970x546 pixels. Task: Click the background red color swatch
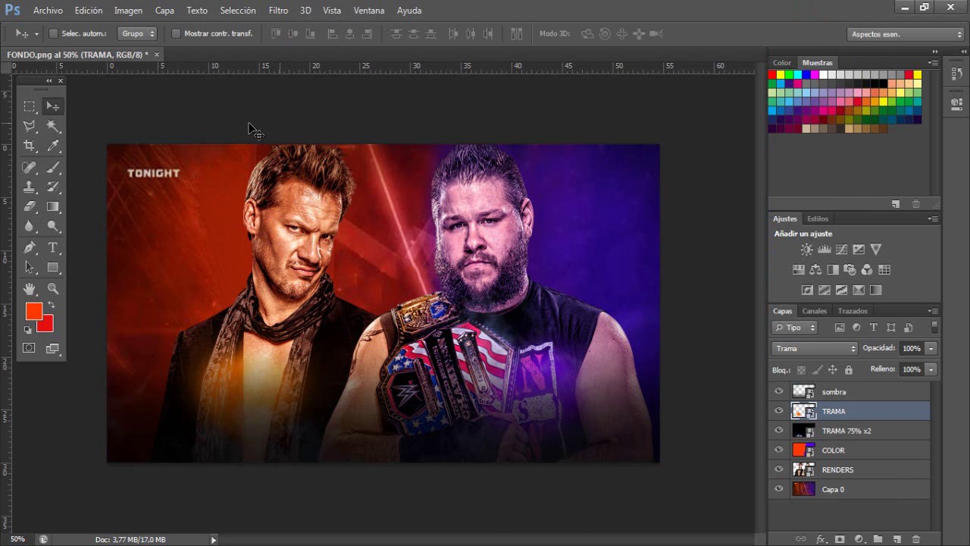[x=48, y=326]
